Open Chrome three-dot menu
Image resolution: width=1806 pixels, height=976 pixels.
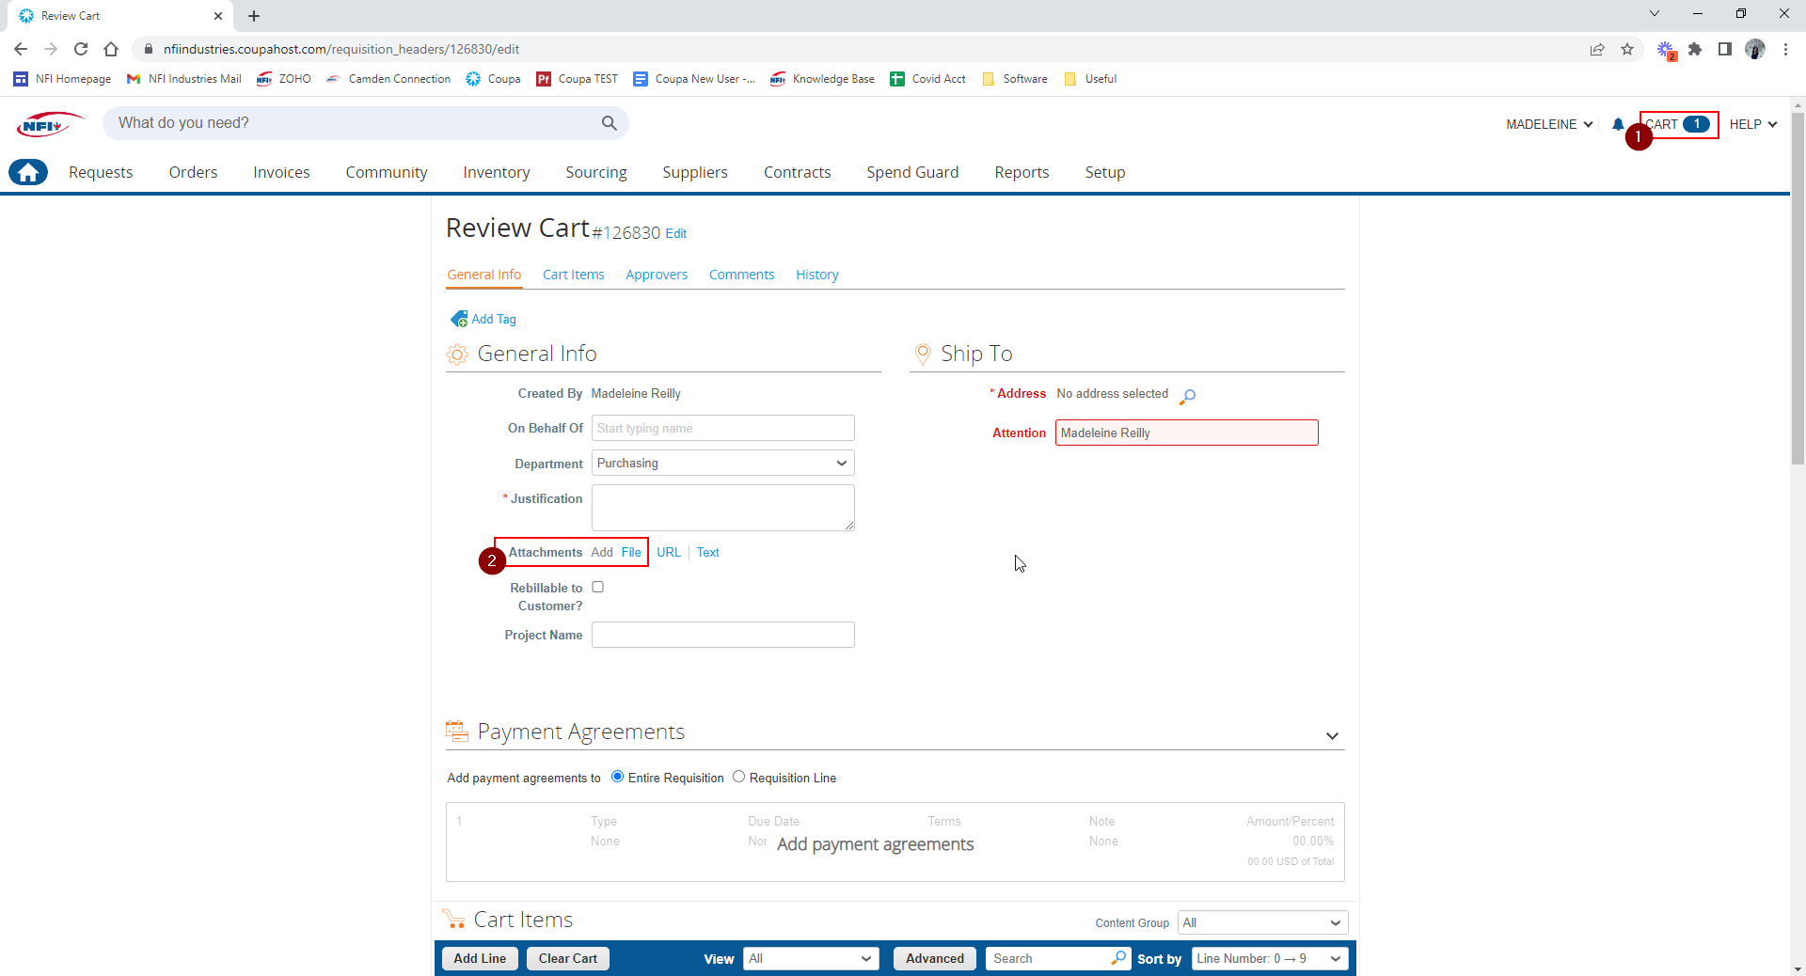coord(1785,49)
